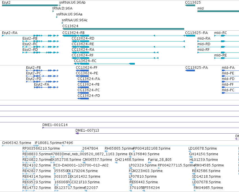
Task: Click the Esyt2-PC protein feature
Action: (42, 76)
